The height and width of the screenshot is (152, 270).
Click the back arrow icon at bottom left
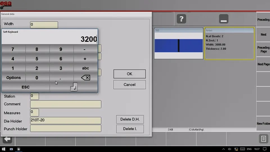point(7,139)
